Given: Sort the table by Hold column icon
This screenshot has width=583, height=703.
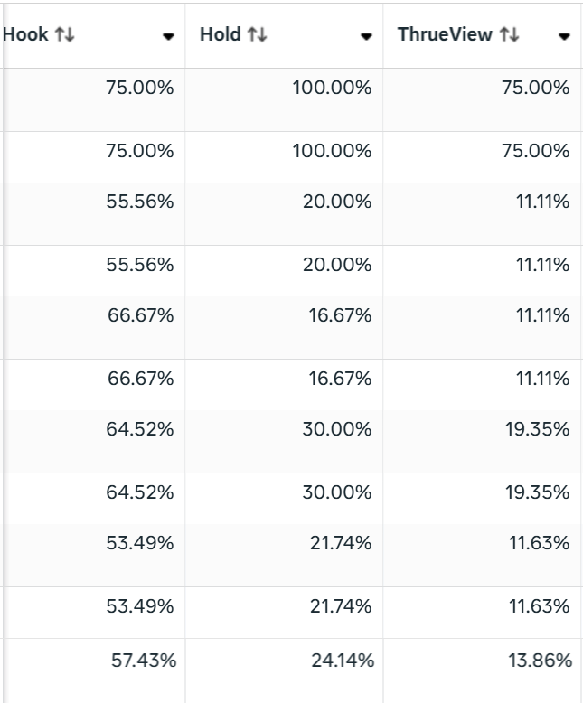Looking at the screenshot, I should click(x=258, y=35).
